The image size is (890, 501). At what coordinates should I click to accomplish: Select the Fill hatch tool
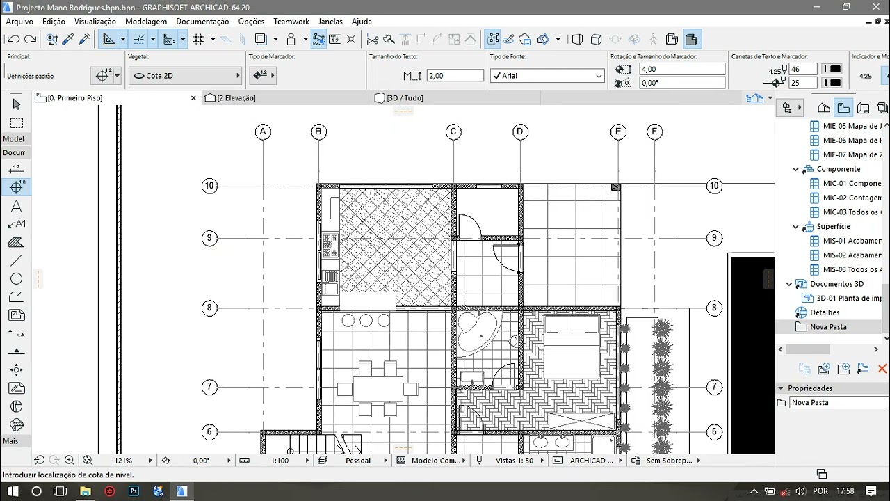point(17,243)
